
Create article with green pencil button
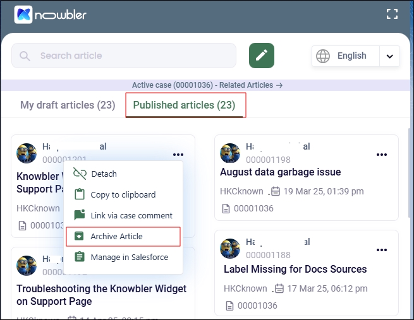tap(262, 56)
